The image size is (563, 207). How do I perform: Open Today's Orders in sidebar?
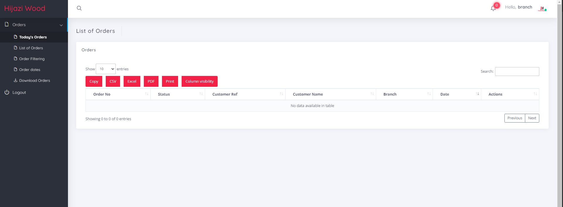click(x=33, y=37)
